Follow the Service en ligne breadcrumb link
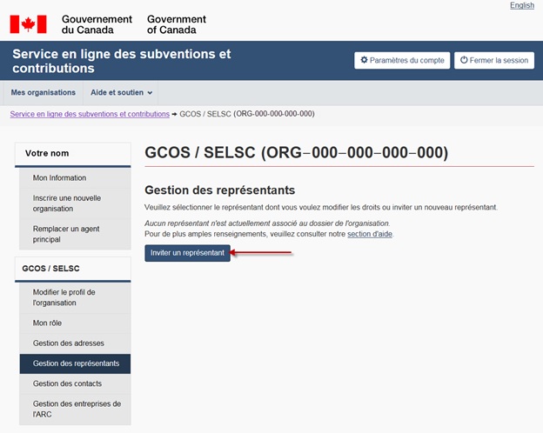Screen dimensions: 543x433 click(89, 114)
